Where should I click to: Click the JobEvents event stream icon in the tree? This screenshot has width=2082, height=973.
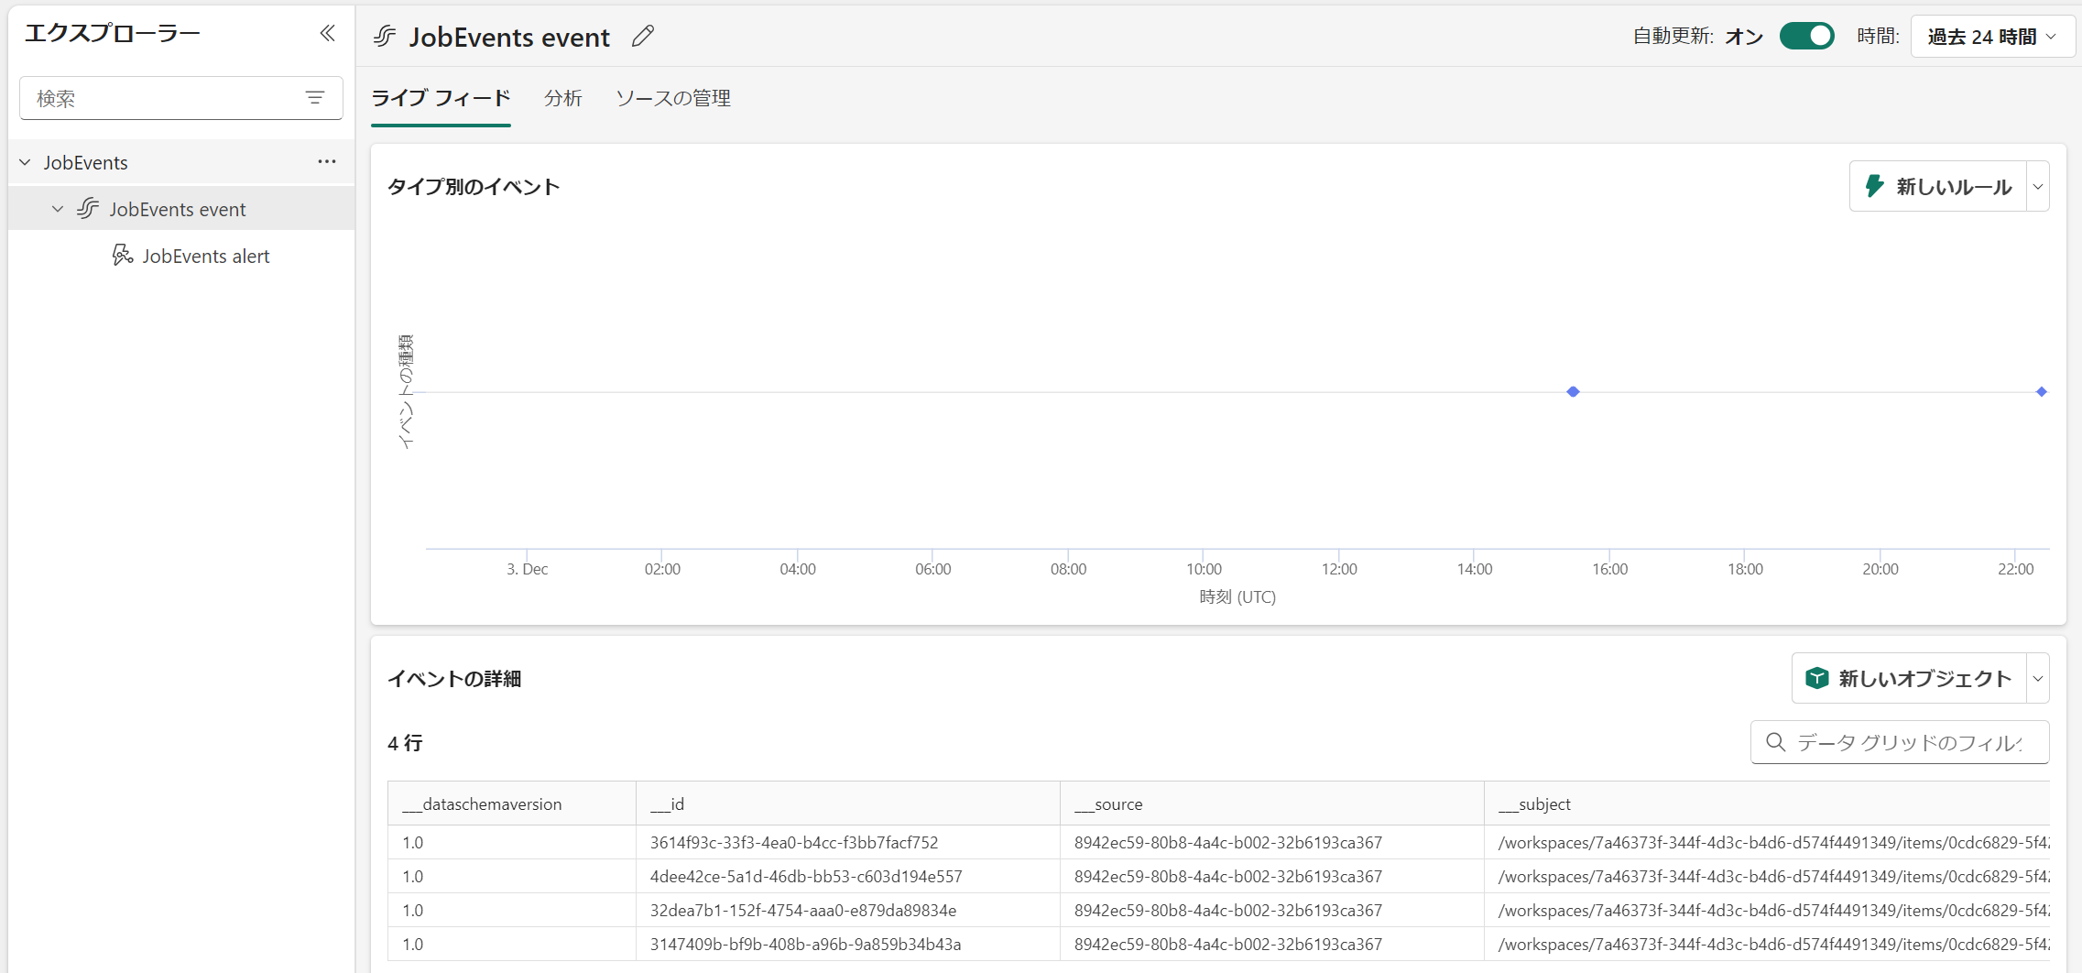click(88, 209)
